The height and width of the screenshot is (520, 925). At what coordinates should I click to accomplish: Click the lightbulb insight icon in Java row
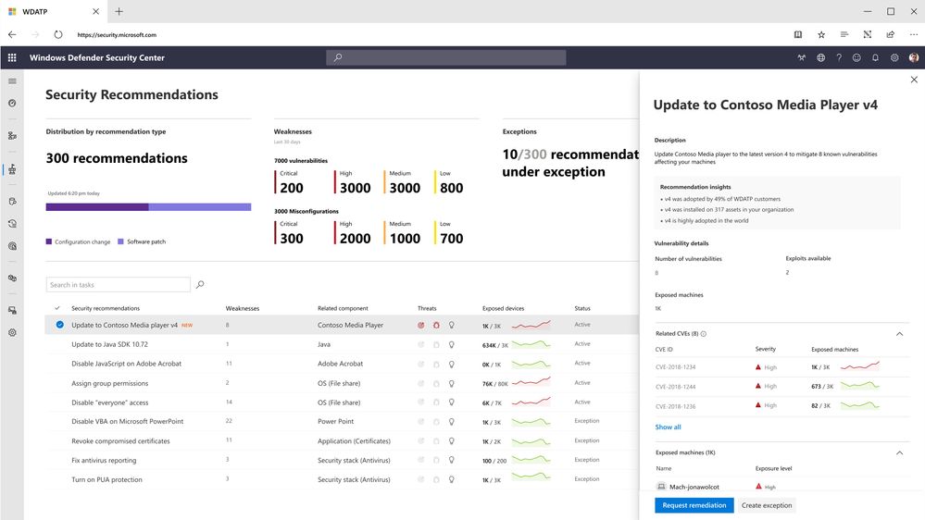coord(451,344)
